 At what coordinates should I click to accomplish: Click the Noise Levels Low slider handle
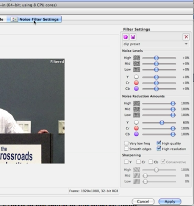[156, 70]
